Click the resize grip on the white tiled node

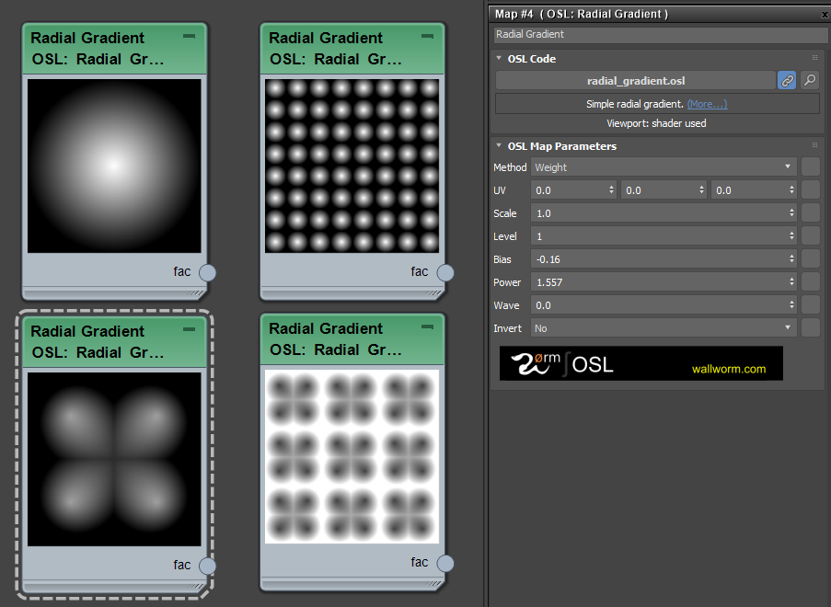coord(434,584)
